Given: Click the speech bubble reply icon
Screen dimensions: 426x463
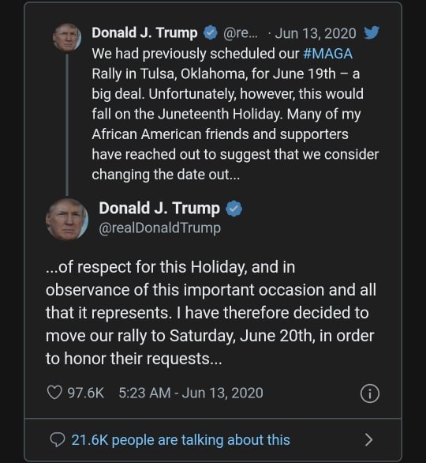Looking at the screenshot, I should [57, 440].
